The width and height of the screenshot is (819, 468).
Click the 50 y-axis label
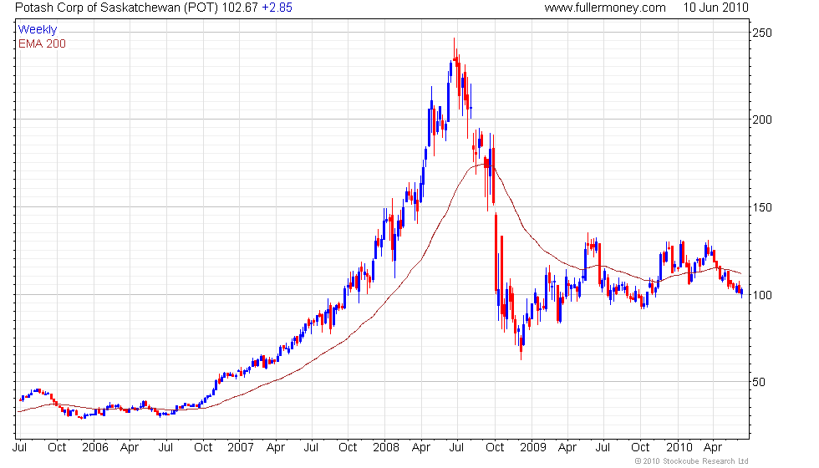[759, 382]
